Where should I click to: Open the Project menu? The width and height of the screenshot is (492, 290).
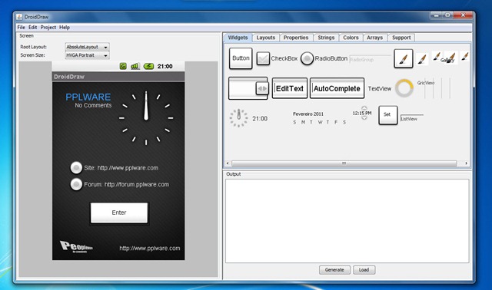48,28
